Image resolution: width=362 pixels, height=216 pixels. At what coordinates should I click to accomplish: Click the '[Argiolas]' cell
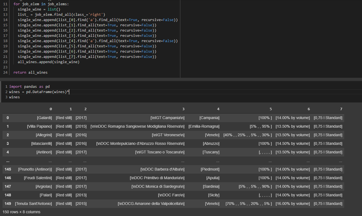tap(44, 186)
